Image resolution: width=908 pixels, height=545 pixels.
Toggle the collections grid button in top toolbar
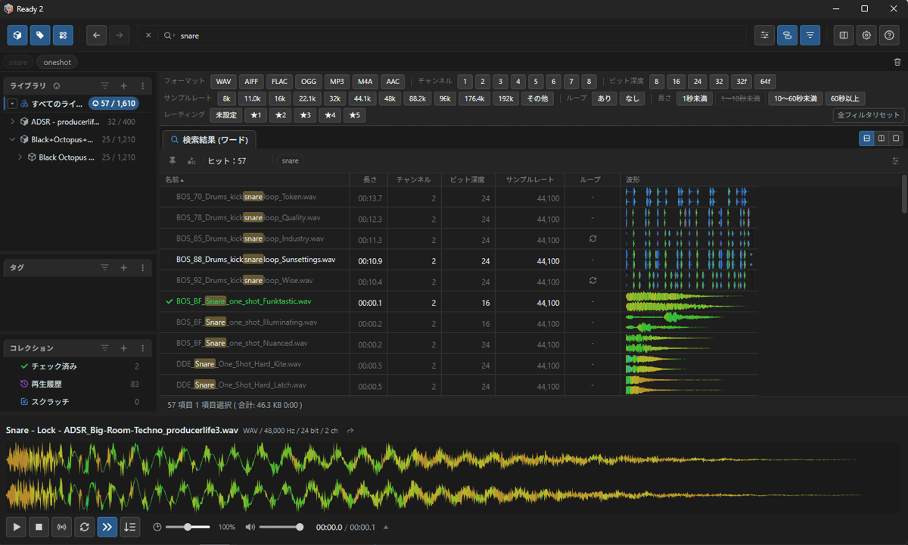pos(63,36)
